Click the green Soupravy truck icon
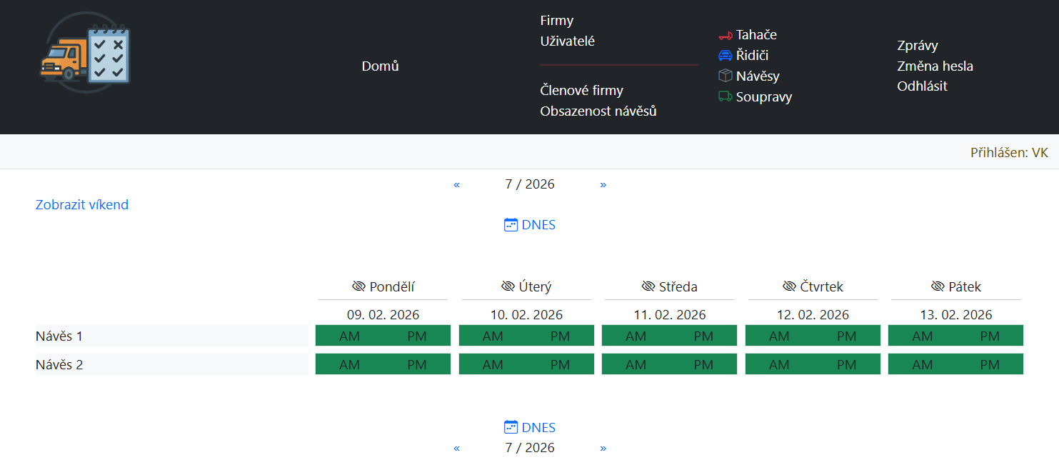 (x=725, y=96)
